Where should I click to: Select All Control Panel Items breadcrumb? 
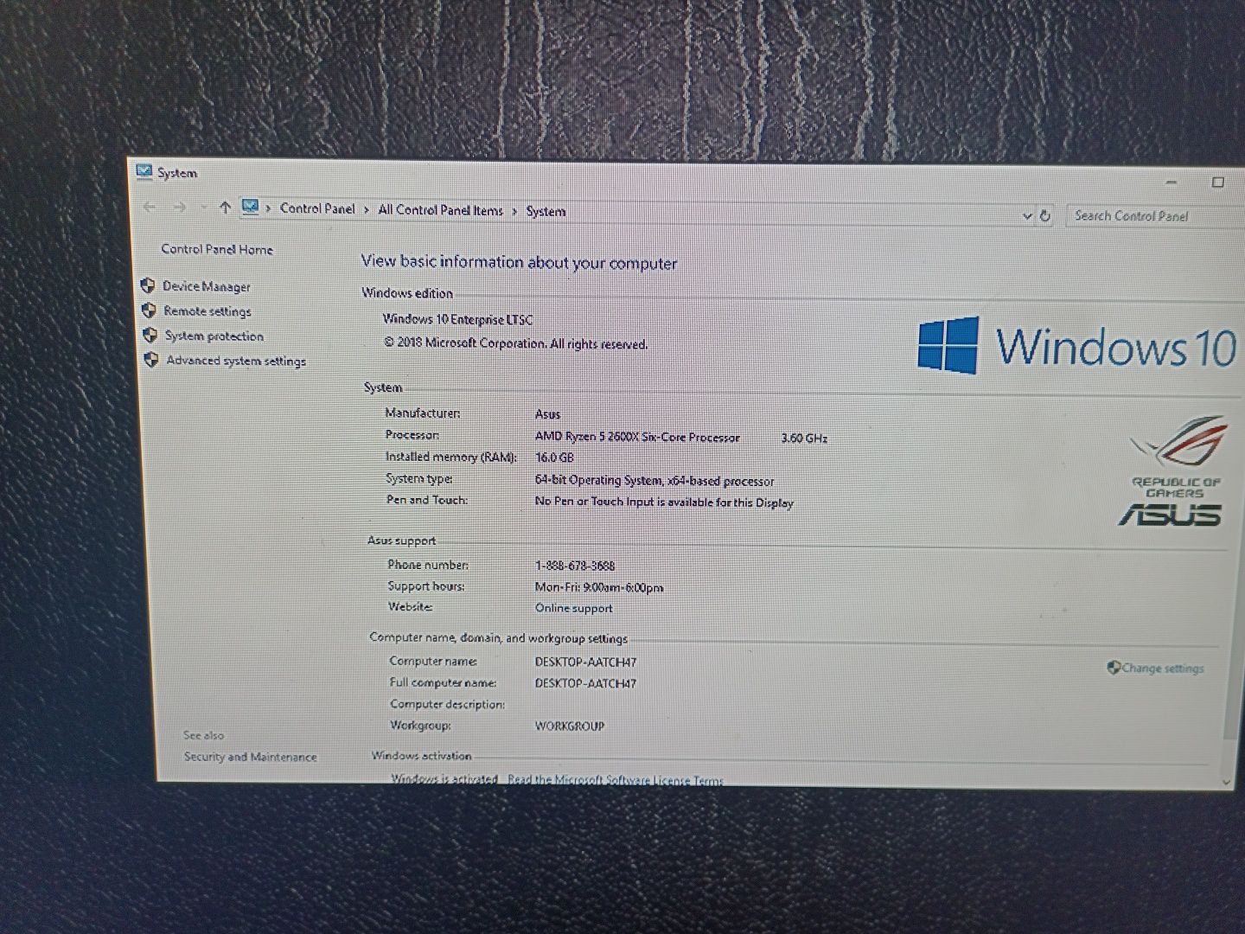click(440, 210)
